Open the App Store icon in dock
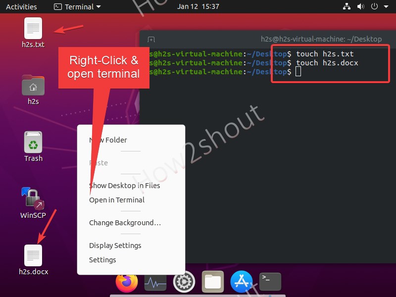This screenshot has width=396, height=297. 242,282
